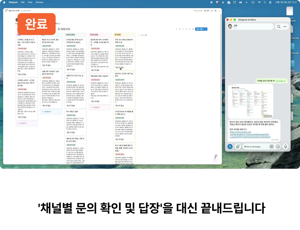Screen dimensions: 300x230
Task: Click the Notion window vertical scrollbar
Action: tap(221, 71)
